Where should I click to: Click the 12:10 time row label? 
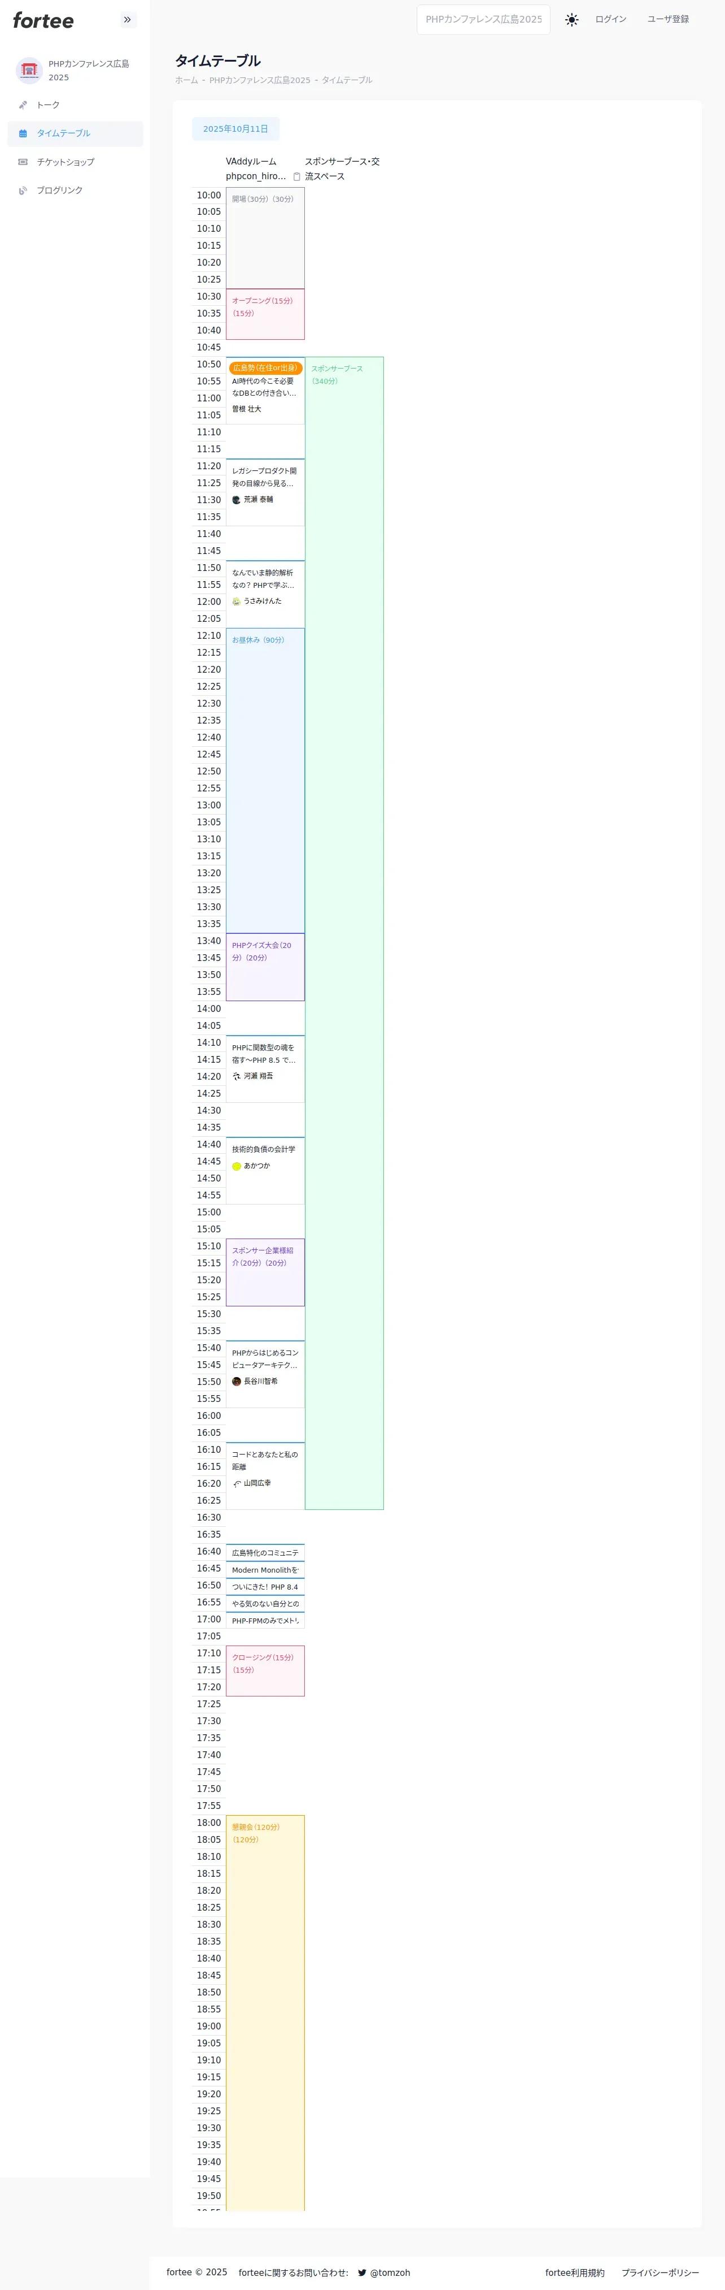pos(209,635)
